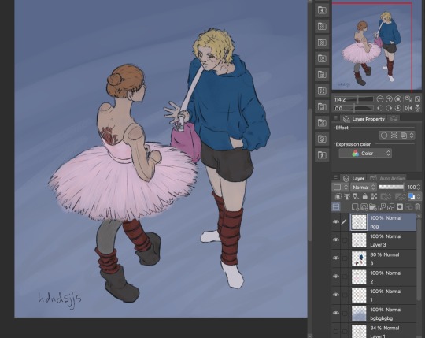Set as draft layer
The width and height of the screenshot is (425, 338).
[356, 197]
